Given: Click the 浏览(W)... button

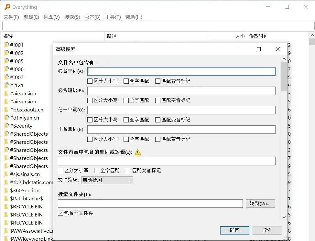Looking at the screenshot, I should (x=260, y=204).
